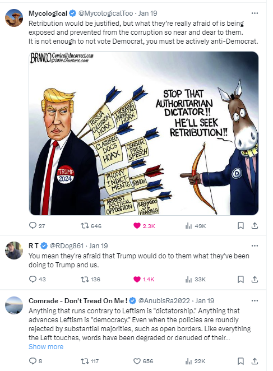Bookmark Mycological's cartoon post

pos(240,226)
